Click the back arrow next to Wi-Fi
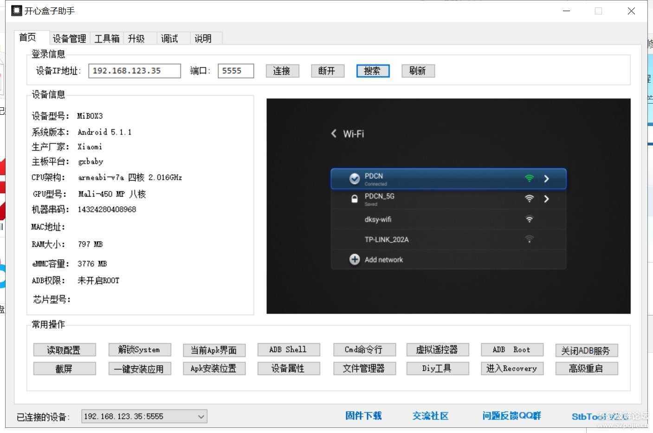 coord(333,134)
